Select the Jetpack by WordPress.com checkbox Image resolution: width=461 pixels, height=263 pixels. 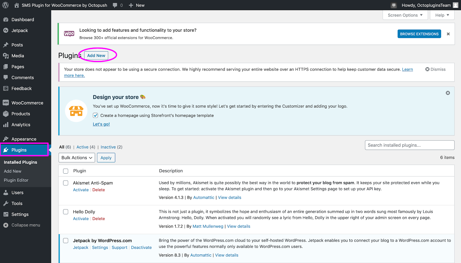66,241
